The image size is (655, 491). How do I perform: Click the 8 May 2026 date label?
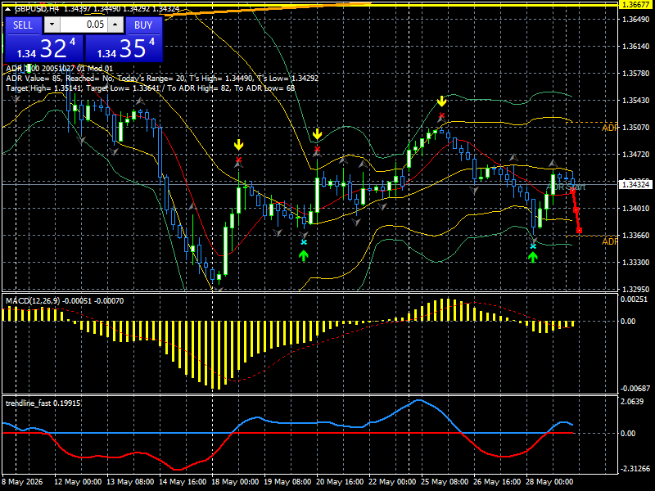click(x=23, y=481)
